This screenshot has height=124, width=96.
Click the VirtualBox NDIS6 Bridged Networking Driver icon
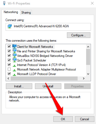coord(14,56)
